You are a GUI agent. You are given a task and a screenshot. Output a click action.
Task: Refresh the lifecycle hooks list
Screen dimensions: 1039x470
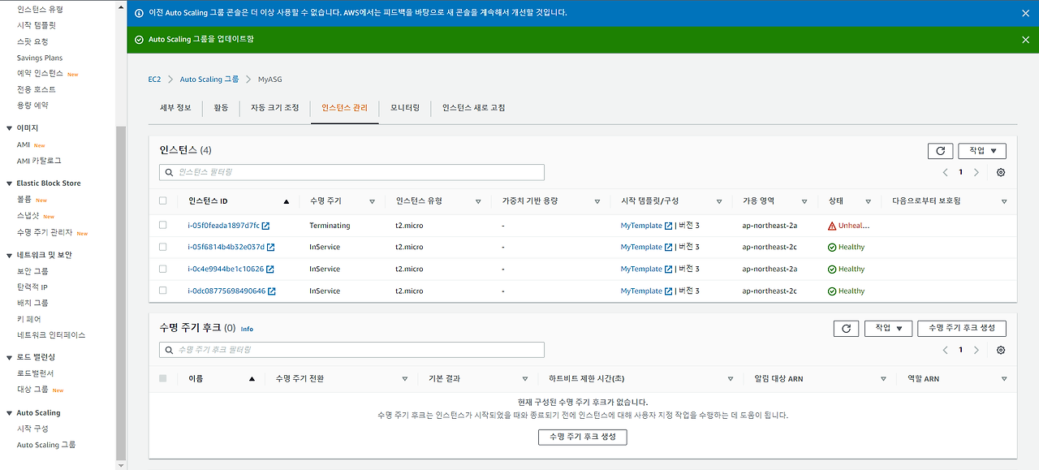click(846, 328)
